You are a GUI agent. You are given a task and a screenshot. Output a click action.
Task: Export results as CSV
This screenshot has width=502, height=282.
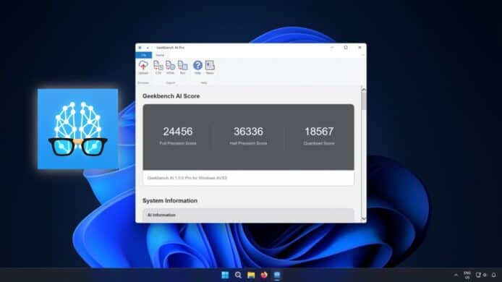coord(158,67)
